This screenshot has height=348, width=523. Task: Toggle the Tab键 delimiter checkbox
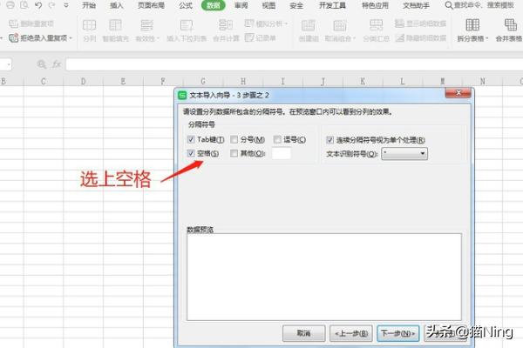[191, 139]
